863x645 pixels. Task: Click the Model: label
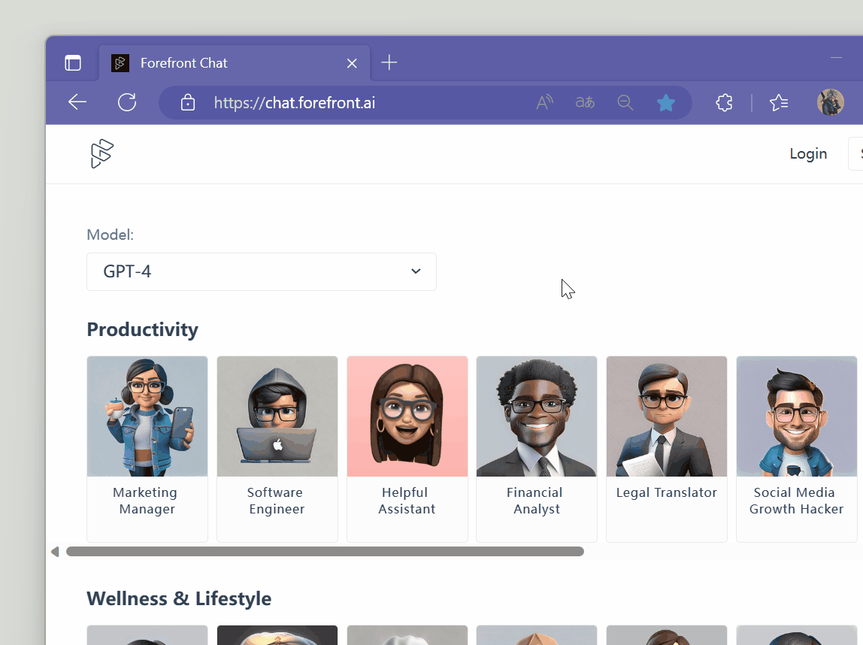pyautogui.click(x=110, y=235)
